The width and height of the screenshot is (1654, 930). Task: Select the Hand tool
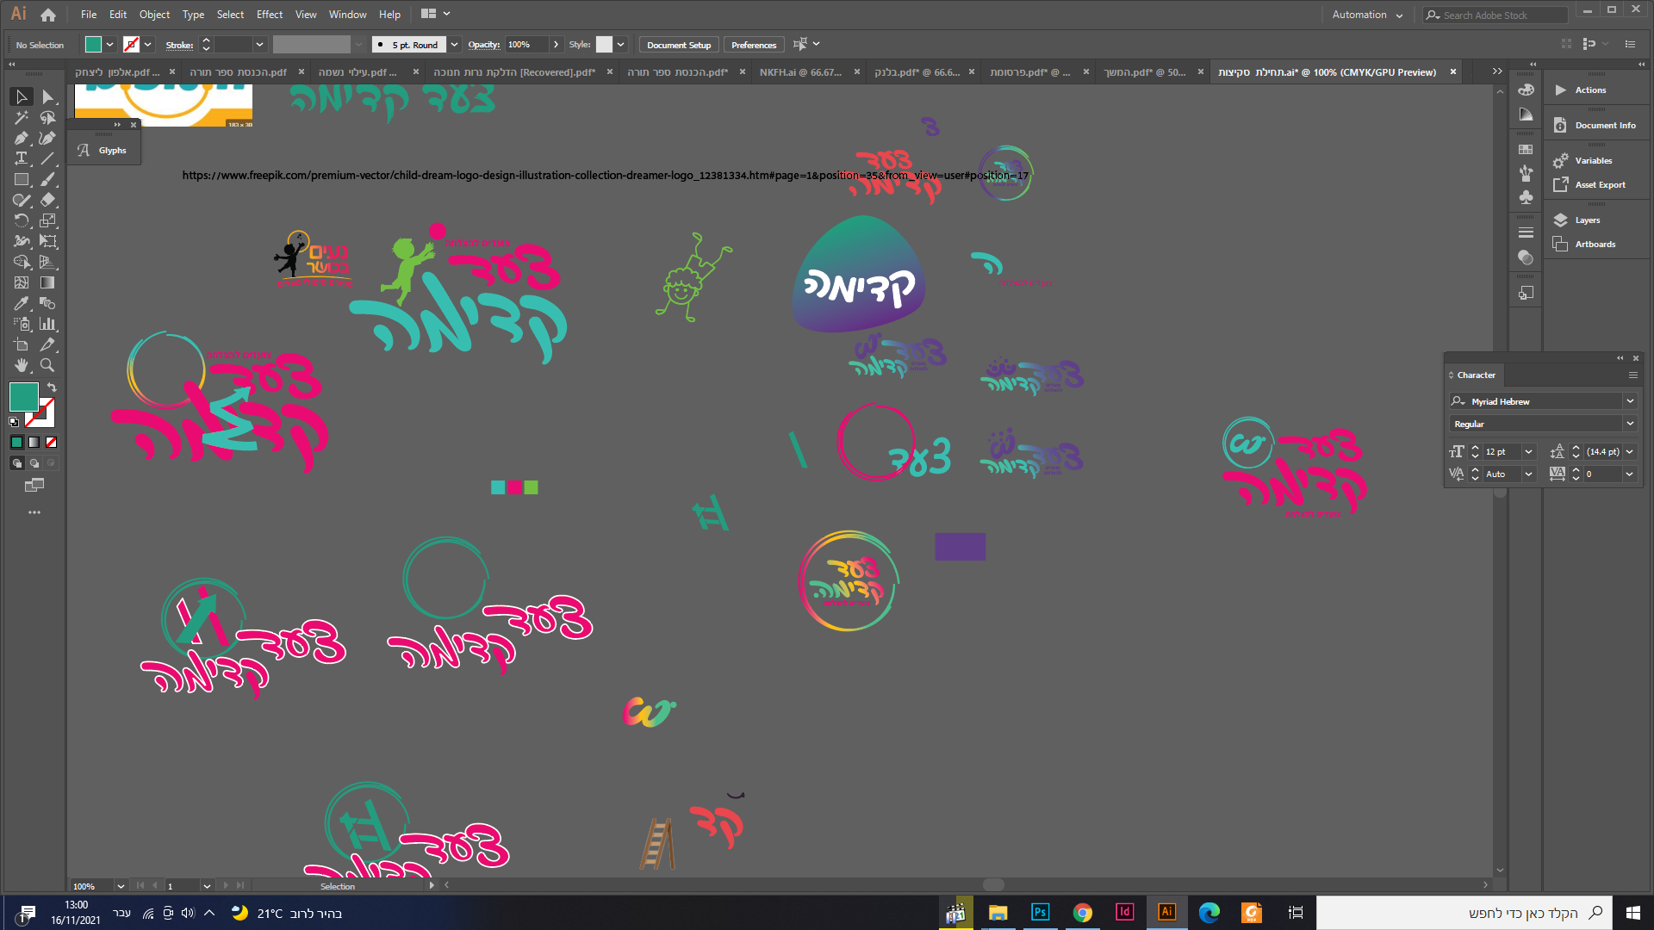coord(22,366)
